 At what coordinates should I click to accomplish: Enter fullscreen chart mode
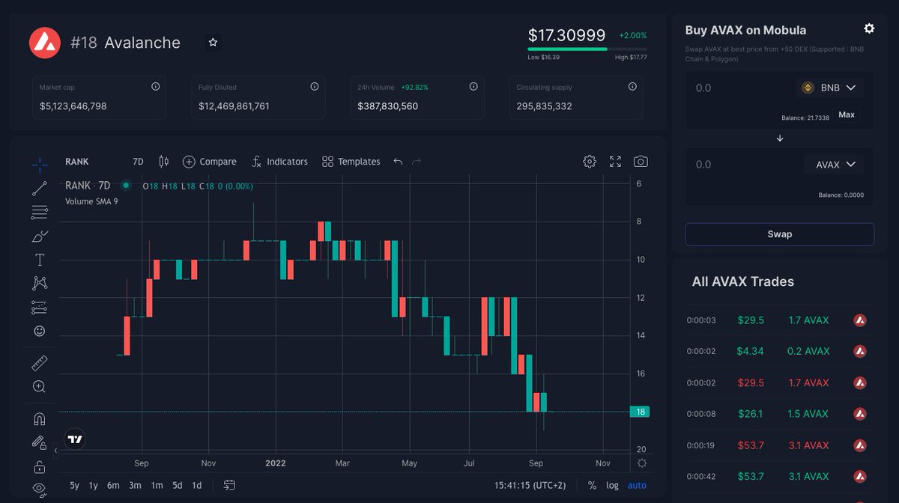615,162
